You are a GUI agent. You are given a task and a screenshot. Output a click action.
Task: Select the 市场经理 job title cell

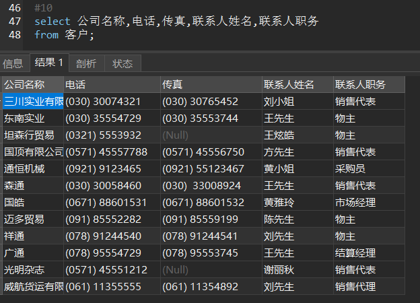point(355,202)
